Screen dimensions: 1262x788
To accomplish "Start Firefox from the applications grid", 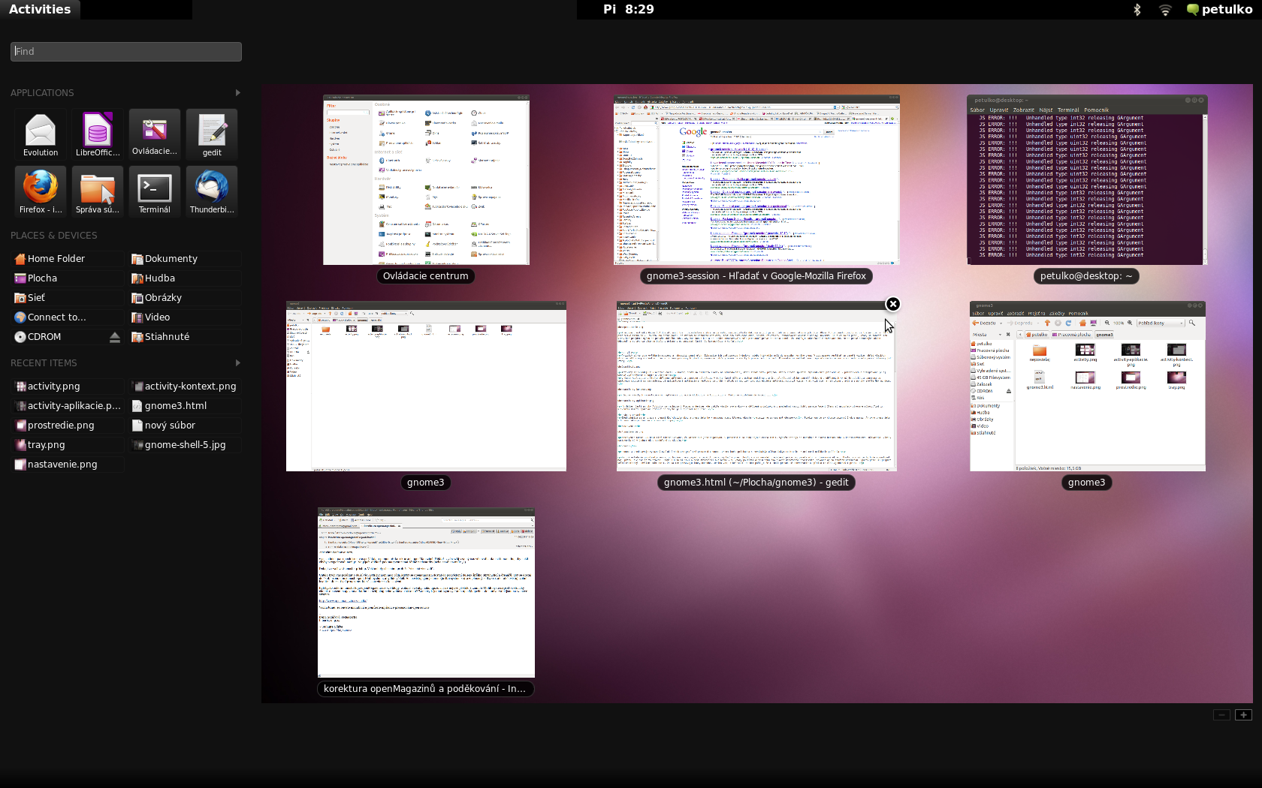I will (x=41, y=190).
